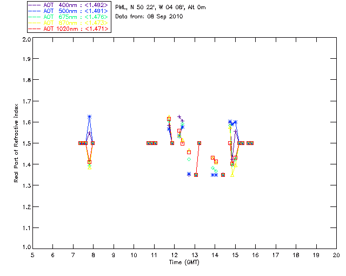Click the y-axis label 1.7
The width and height of the screenshot is (346, 276).
pyautogui.click(x=26, y=101)
